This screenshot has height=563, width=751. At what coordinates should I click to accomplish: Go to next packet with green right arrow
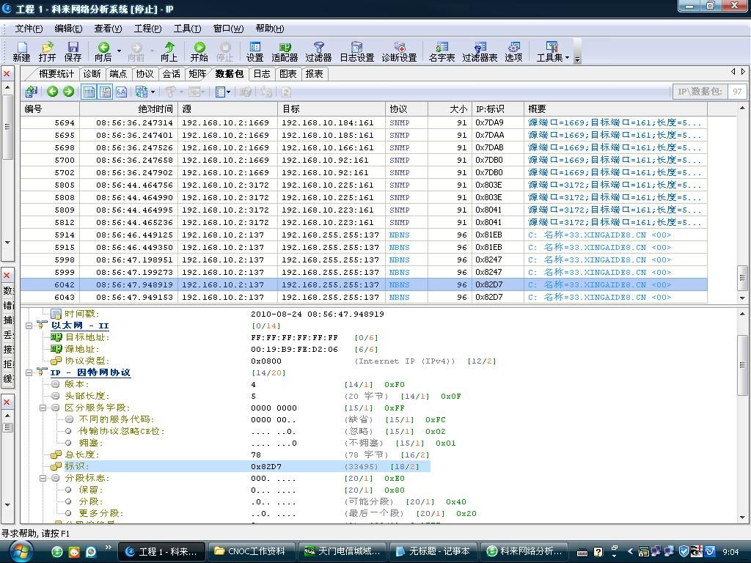coord(68,92)
